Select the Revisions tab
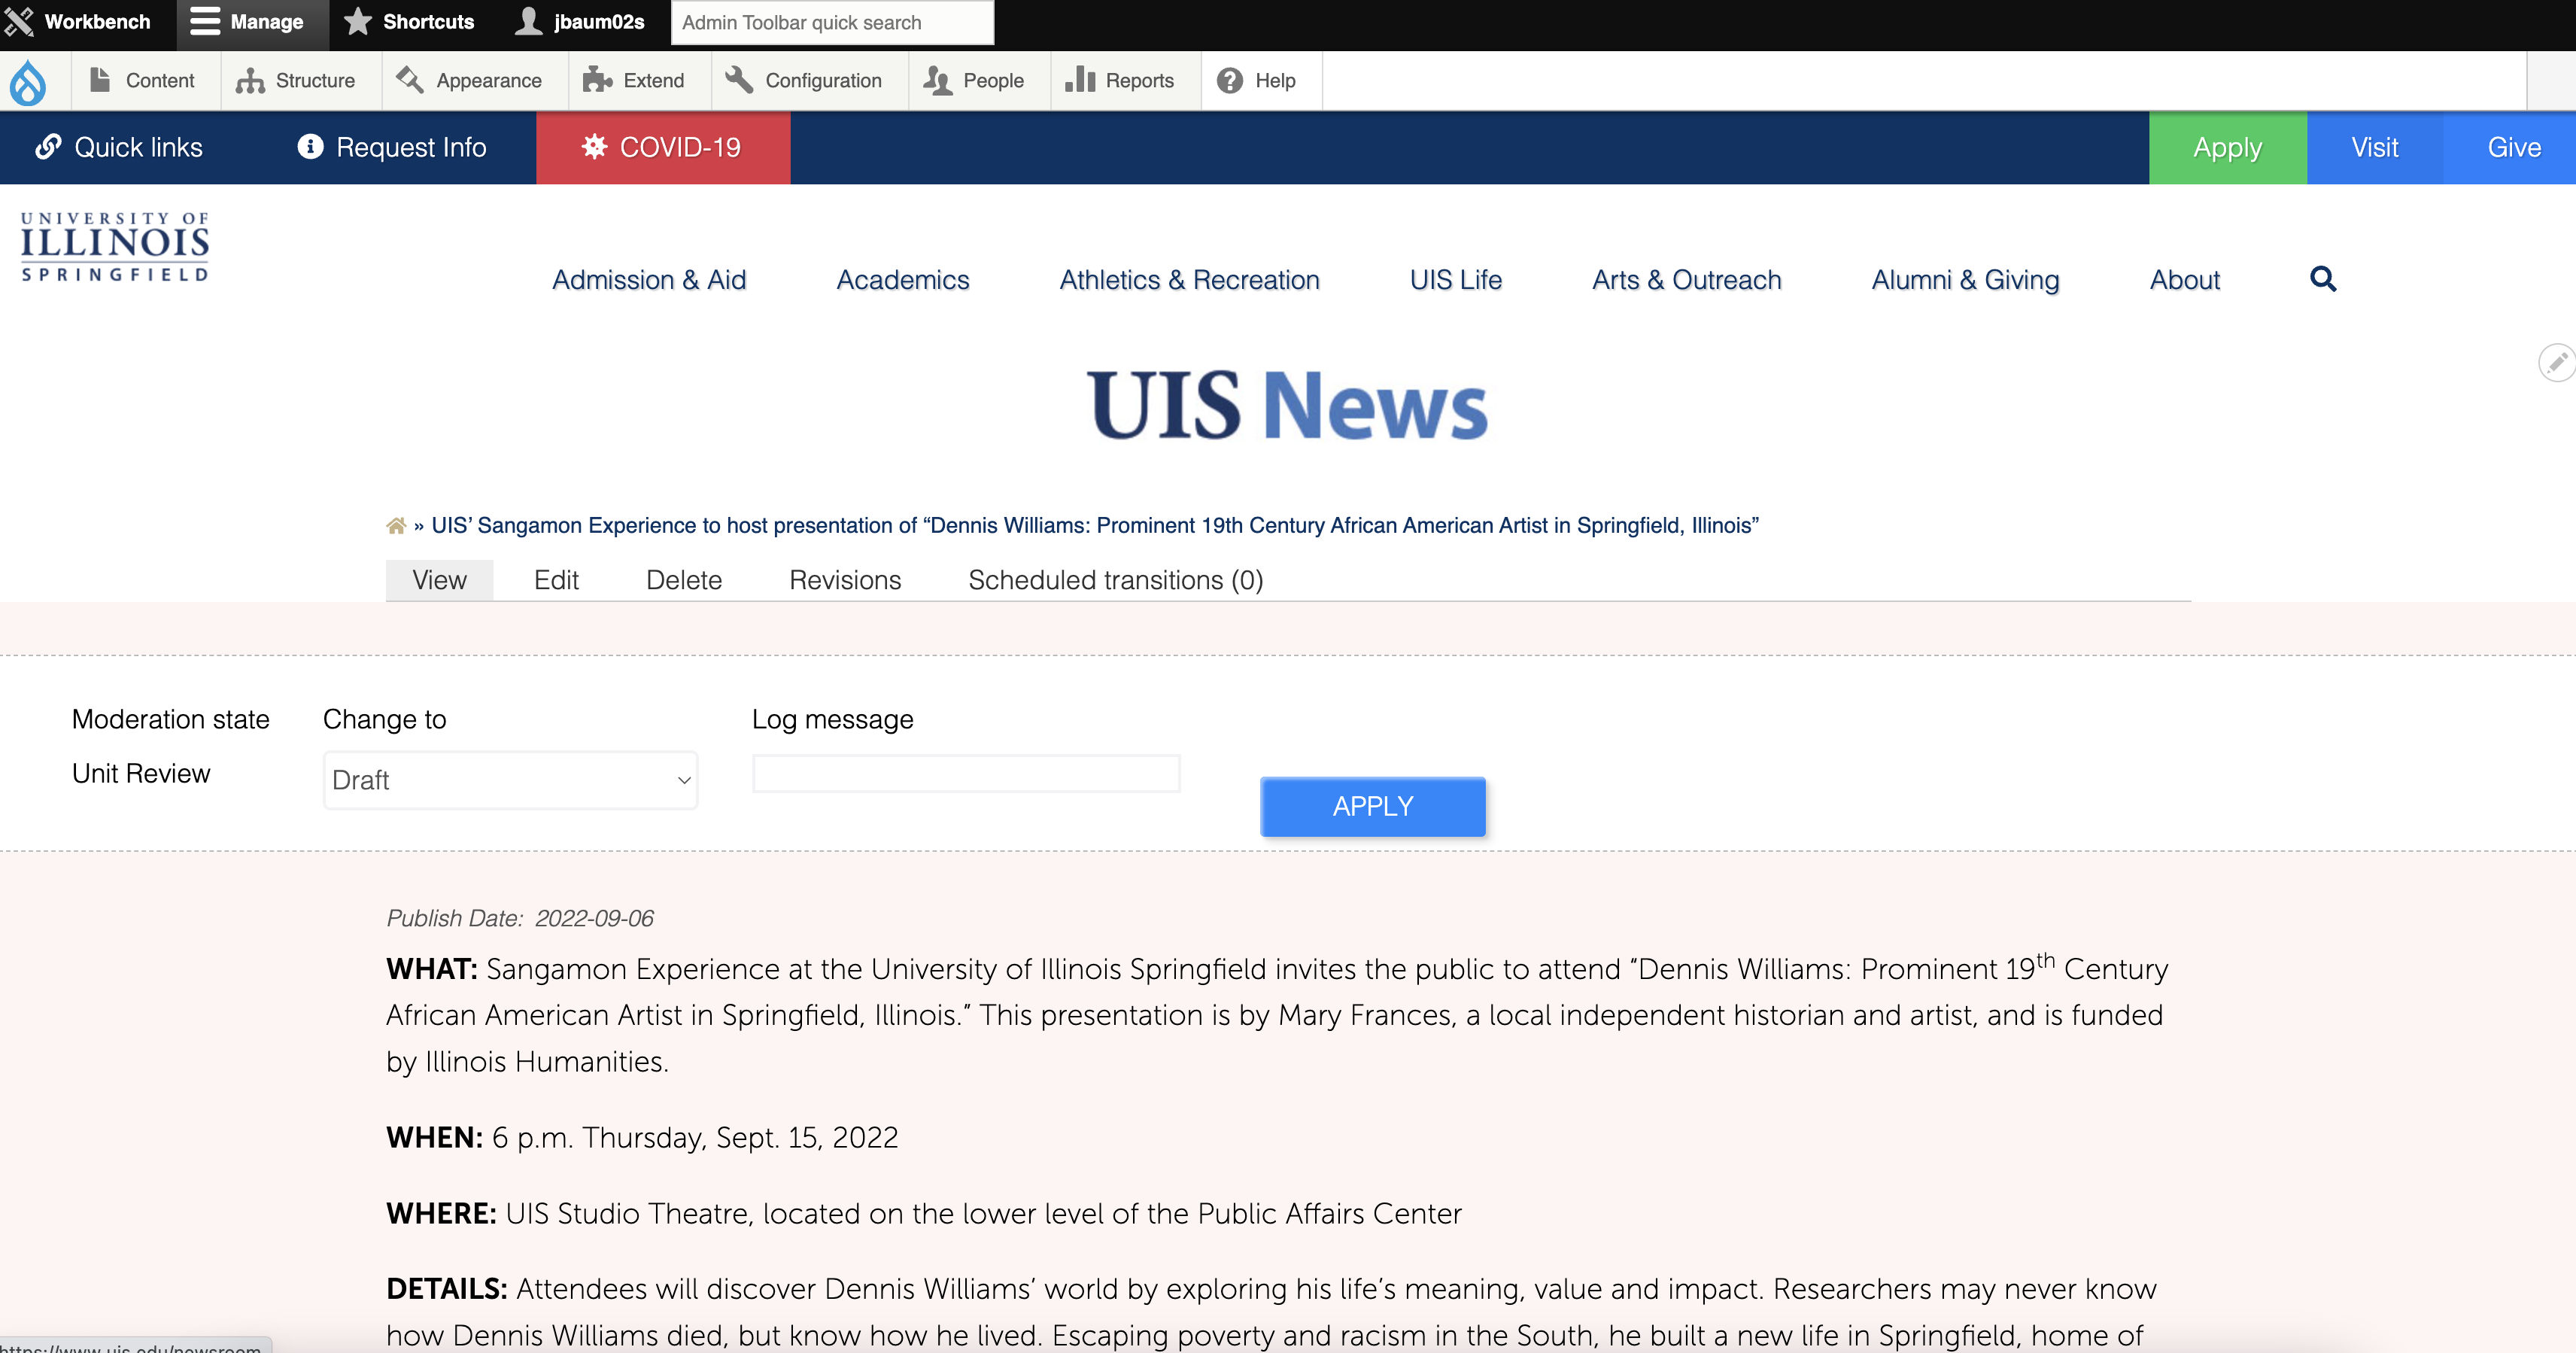 pos(845,580)
